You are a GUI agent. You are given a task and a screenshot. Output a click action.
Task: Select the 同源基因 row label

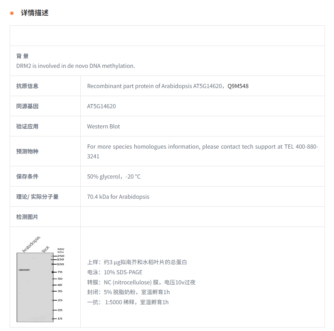coord(27,106)
